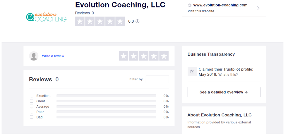Viewport: 285px width, 136px height.
Task: Click the header star rating display
Action: (100, 21)
